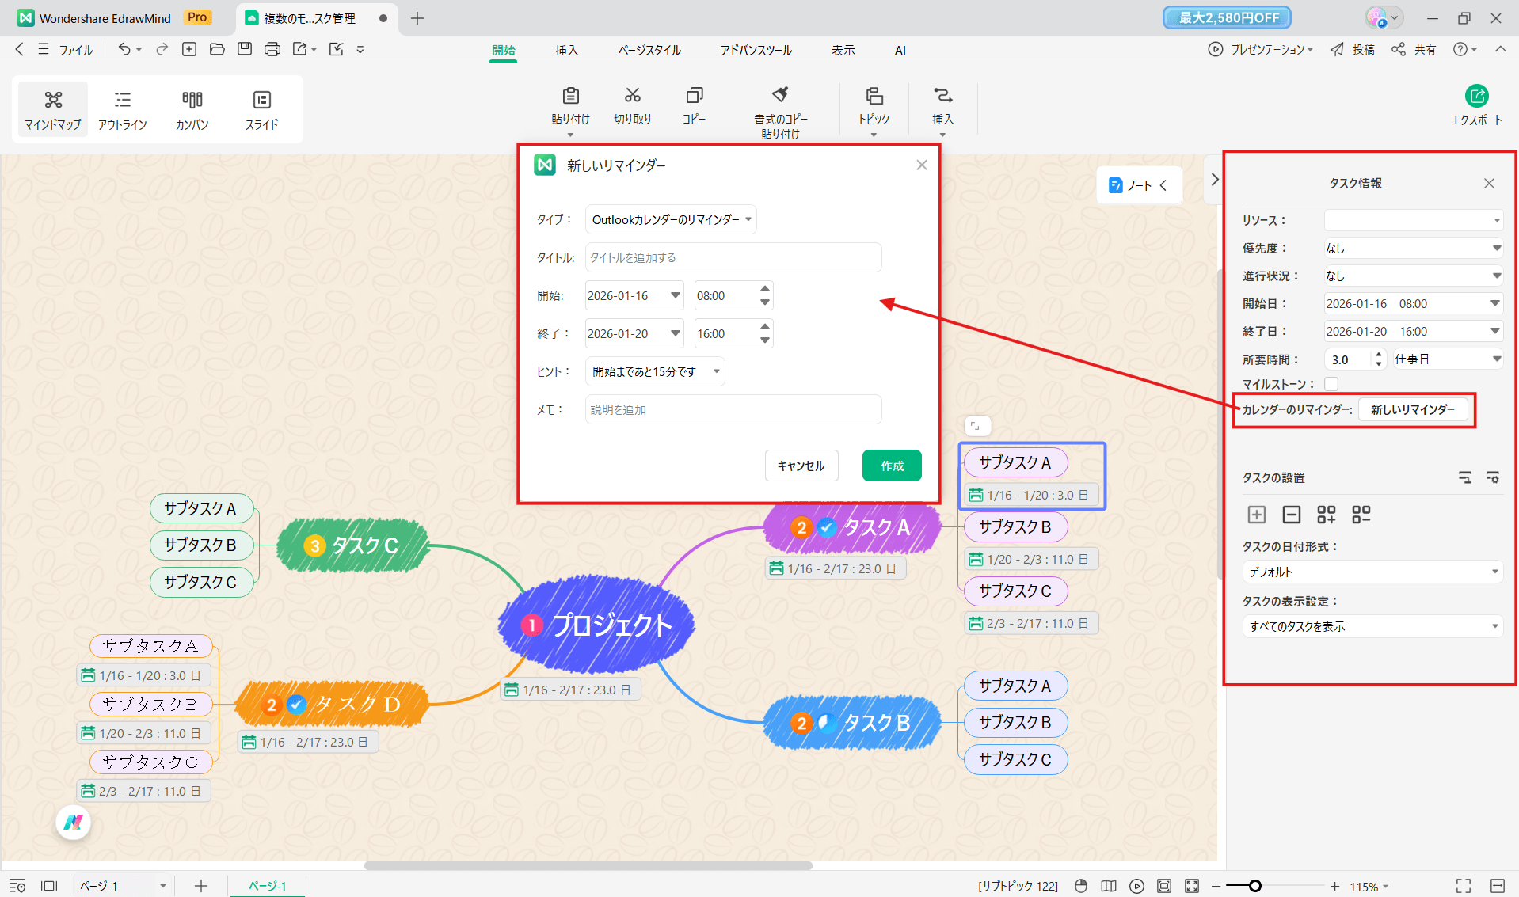Click the fit-to-window icon in status bar
The height and width of the screenshot is (897, 1519).
(1192, 886)
